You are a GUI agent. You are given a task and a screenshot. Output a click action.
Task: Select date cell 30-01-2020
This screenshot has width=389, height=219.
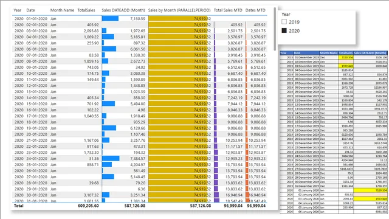pyautogui.click(x=36, y=195)
